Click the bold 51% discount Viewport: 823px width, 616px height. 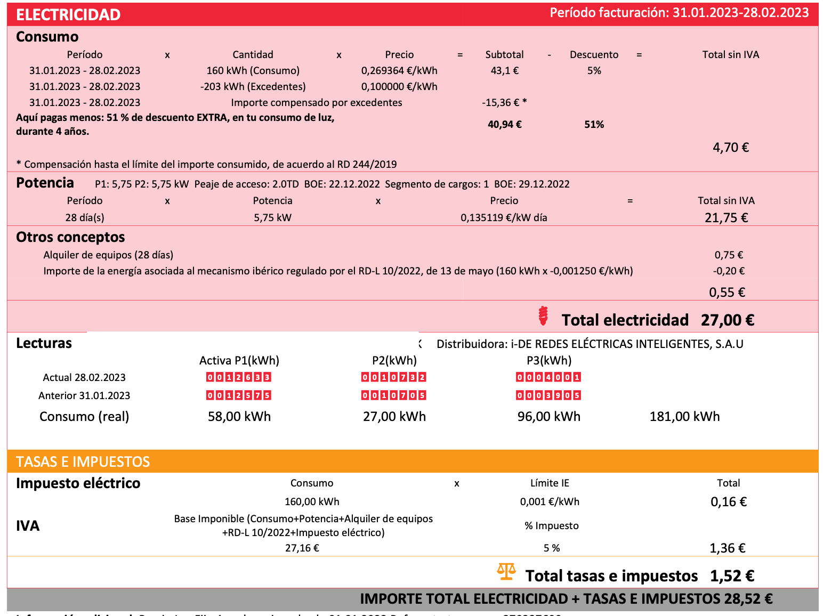click(x=594, y=124)
